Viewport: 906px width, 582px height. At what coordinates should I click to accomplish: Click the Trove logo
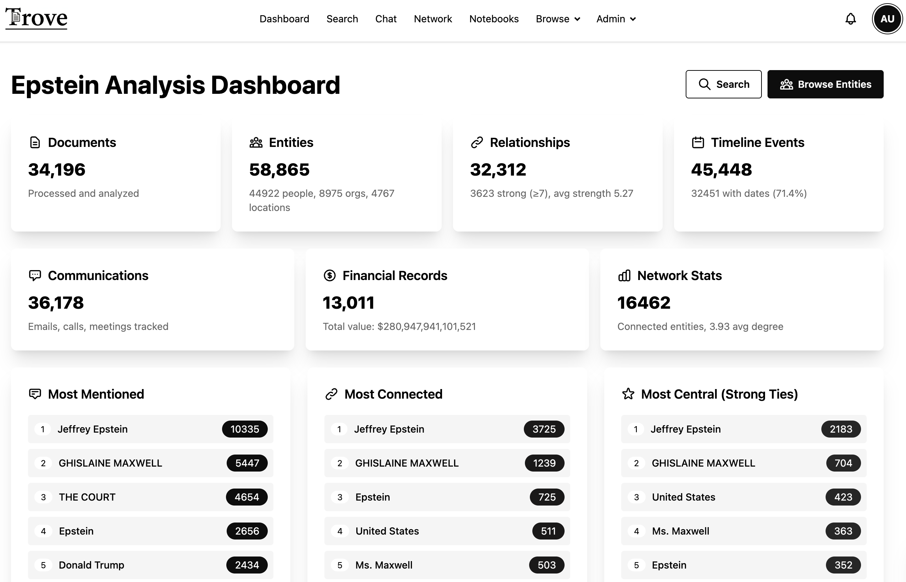click(x=36, y=18)
